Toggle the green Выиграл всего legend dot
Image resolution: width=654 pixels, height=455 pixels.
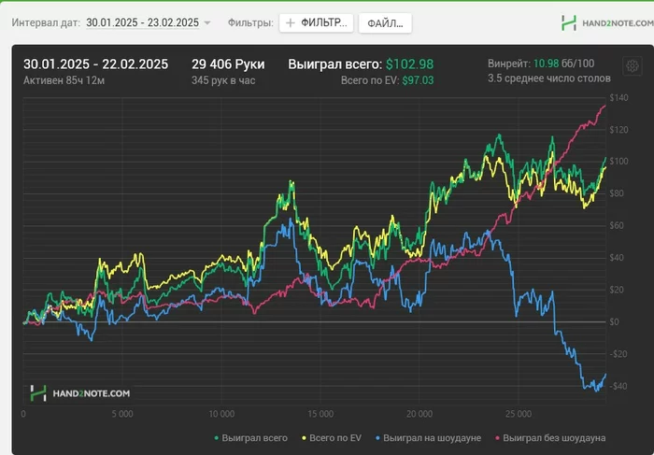[x=217, y=438]
